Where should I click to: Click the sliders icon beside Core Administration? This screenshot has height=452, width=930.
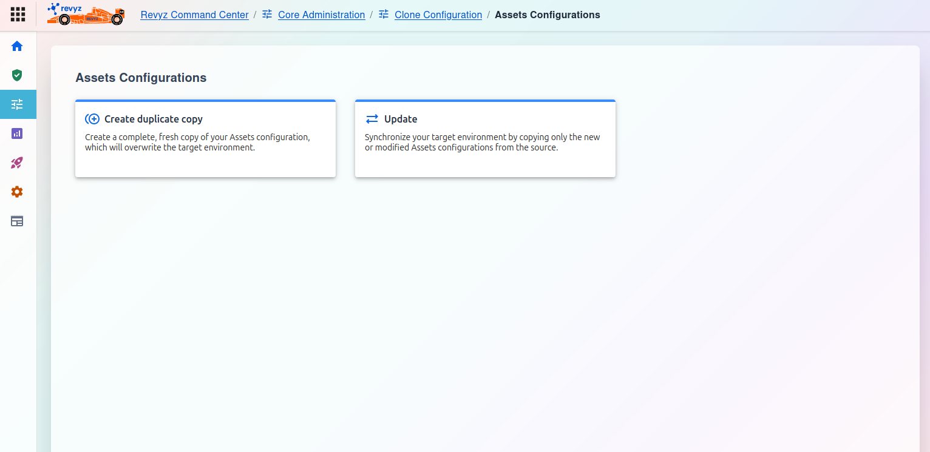(267, 15)
